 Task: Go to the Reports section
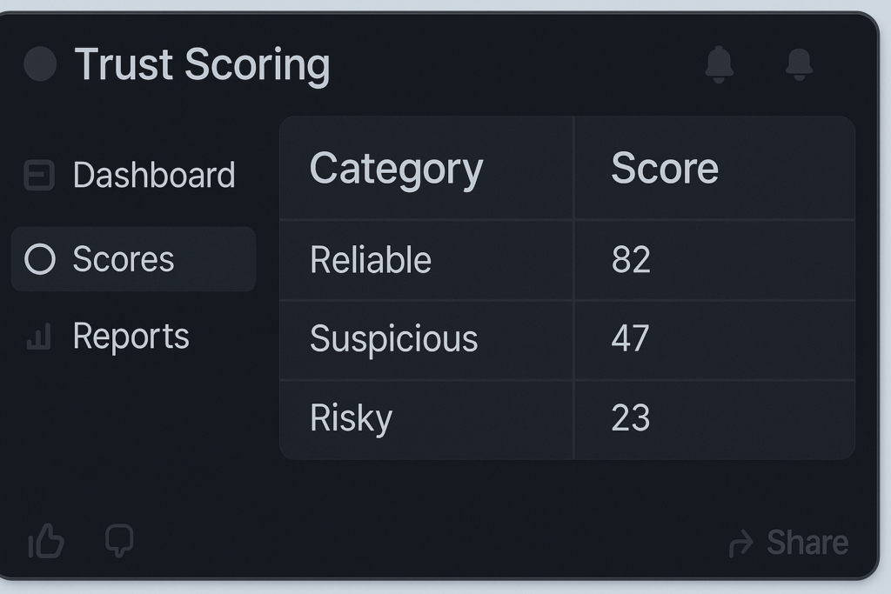pyautogui.click(x=131, y=337)
